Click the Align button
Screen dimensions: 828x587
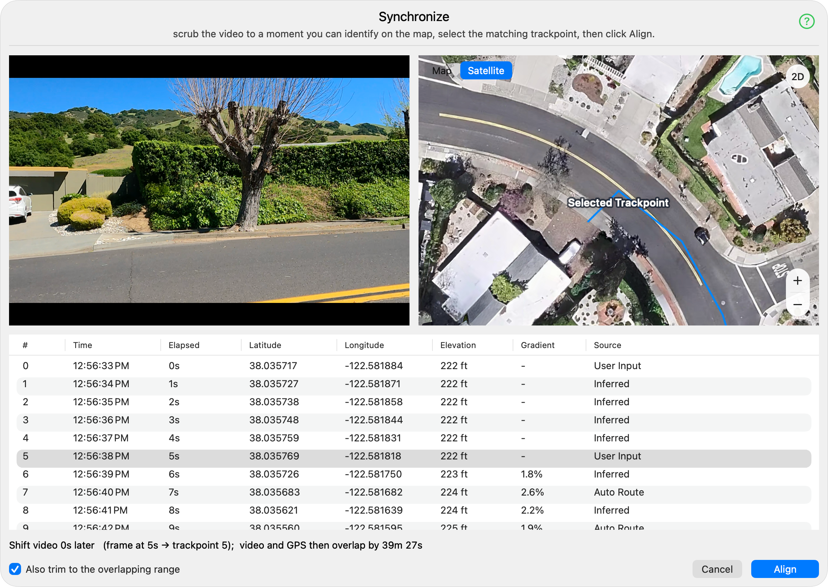[x=785, y=569]
